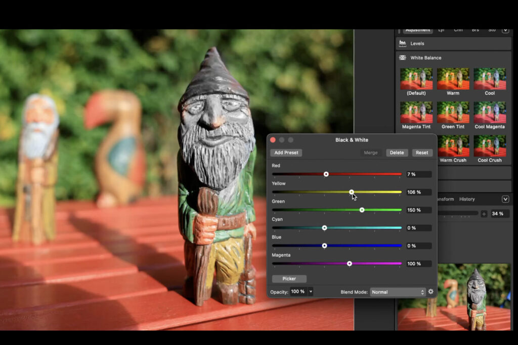The height and width of the screenshot is (345, 518).
Task: Apply the Magenta Tint preset
Action: coord(416,113)
